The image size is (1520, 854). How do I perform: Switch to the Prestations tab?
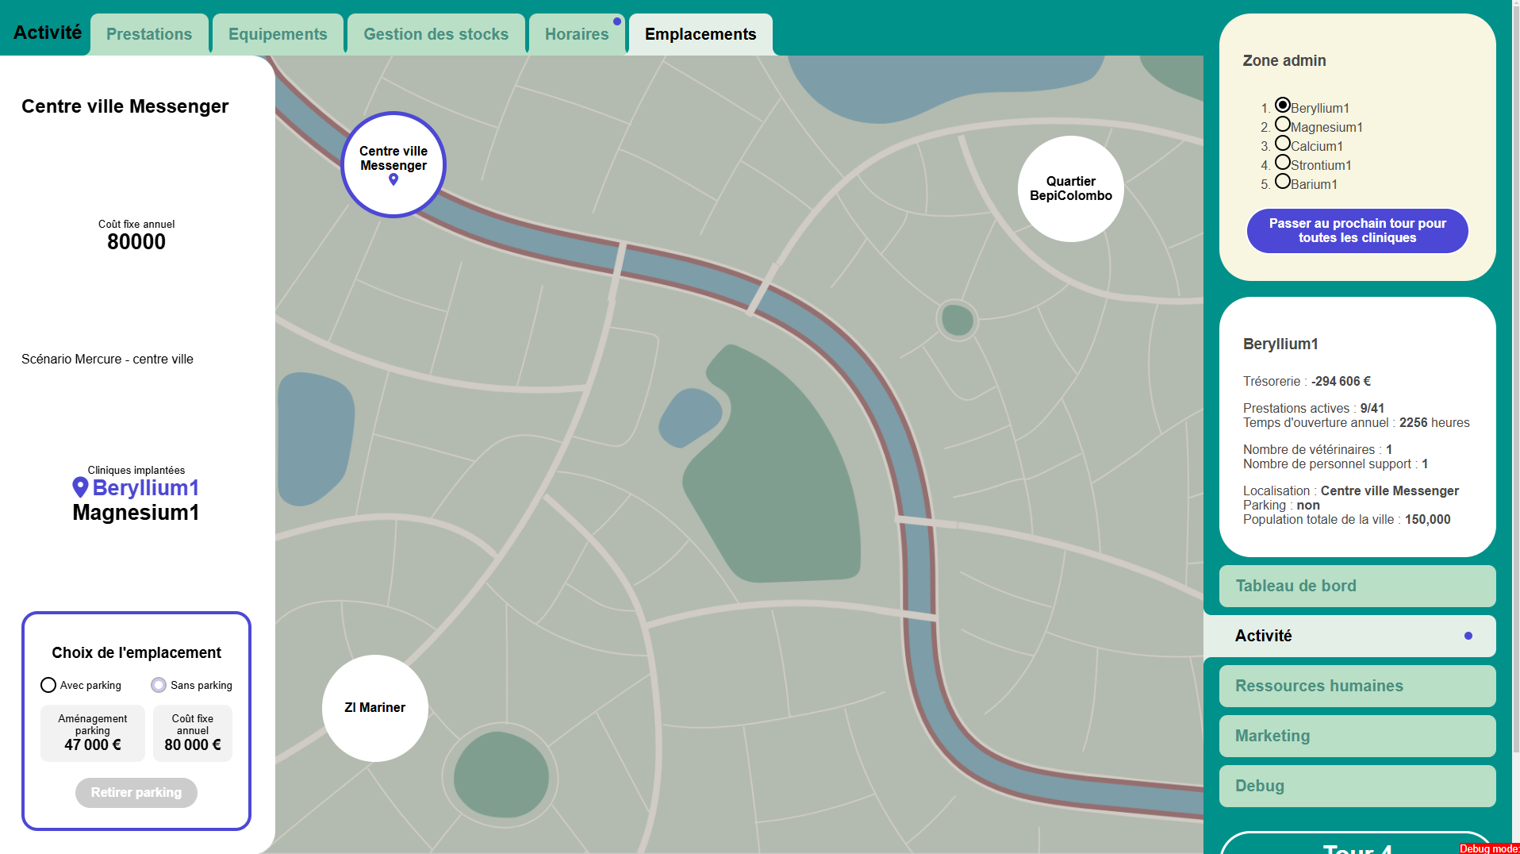coord(149,34)
